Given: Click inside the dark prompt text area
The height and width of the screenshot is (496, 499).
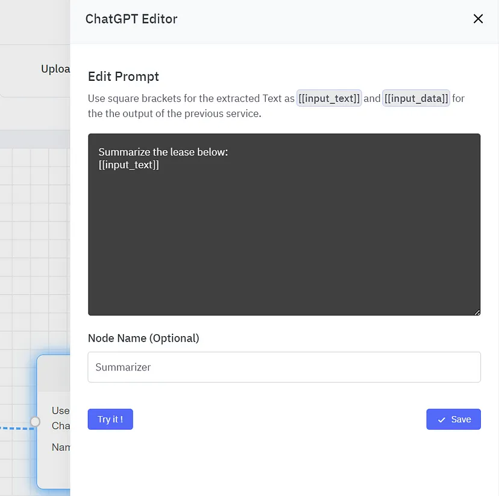Looking at the screenshot, I should click(283, 224).
